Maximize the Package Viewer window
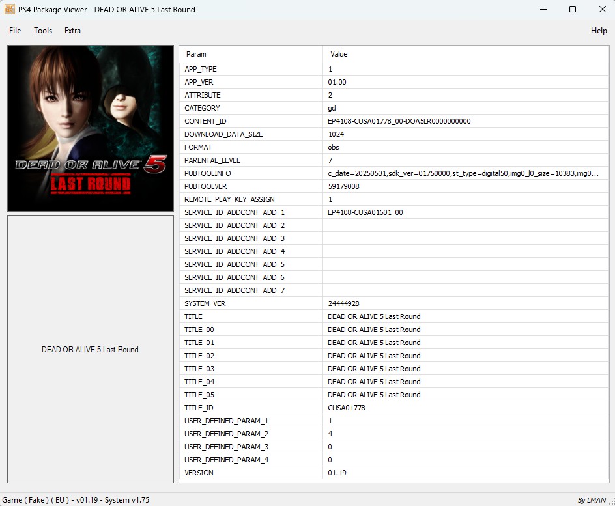 point(573,9)
